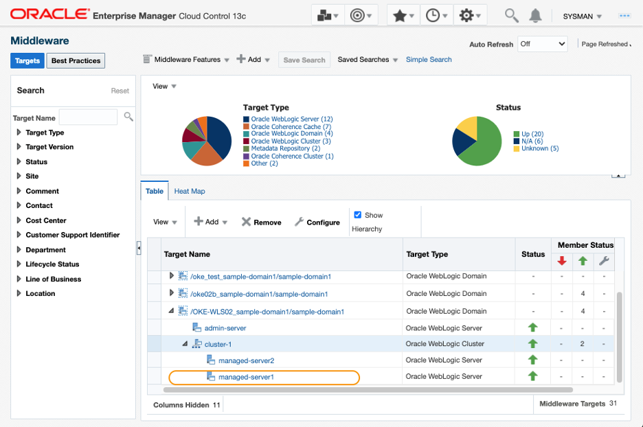The width and height of the screenshot is (643, 427).
Task: Click the Oracle WebLogic Server legend swatch
Action: 246,119
